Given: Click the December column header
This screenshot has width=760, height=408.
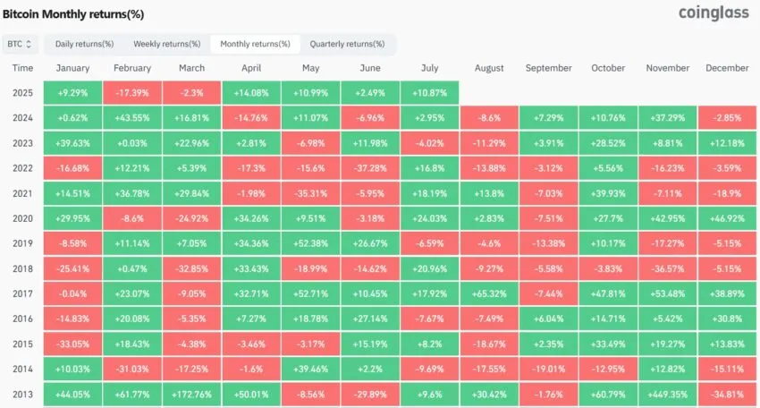Looking at the screenshot, I should click(727, 68).
